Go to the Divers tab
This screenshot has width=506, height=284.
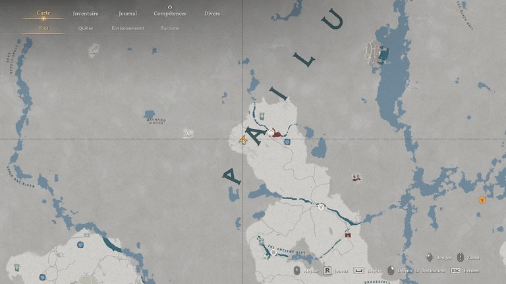(212, 14)
